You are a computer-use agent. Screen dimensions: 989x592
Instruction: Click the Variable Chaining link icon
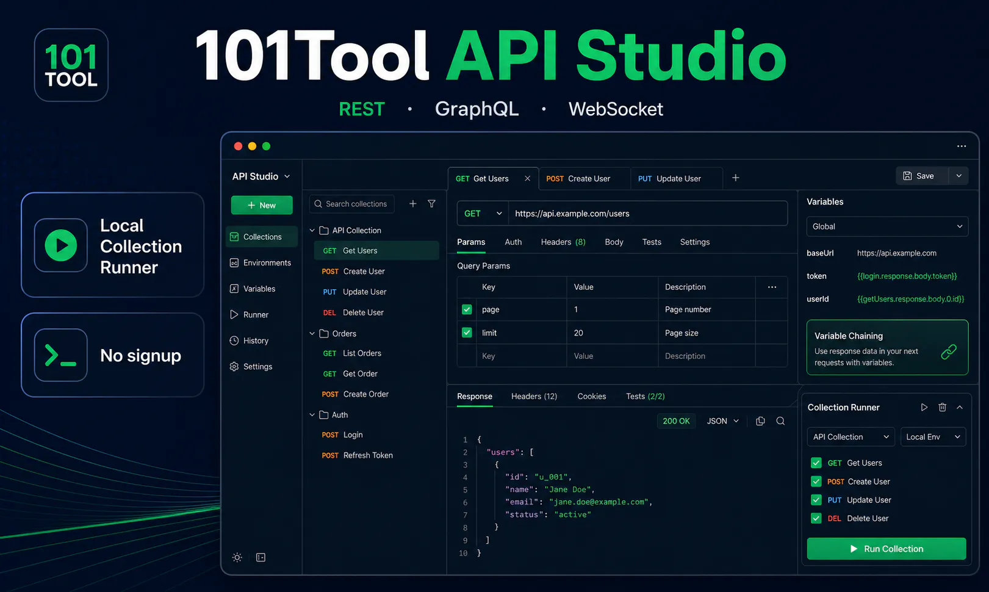[x=949, y=352]
